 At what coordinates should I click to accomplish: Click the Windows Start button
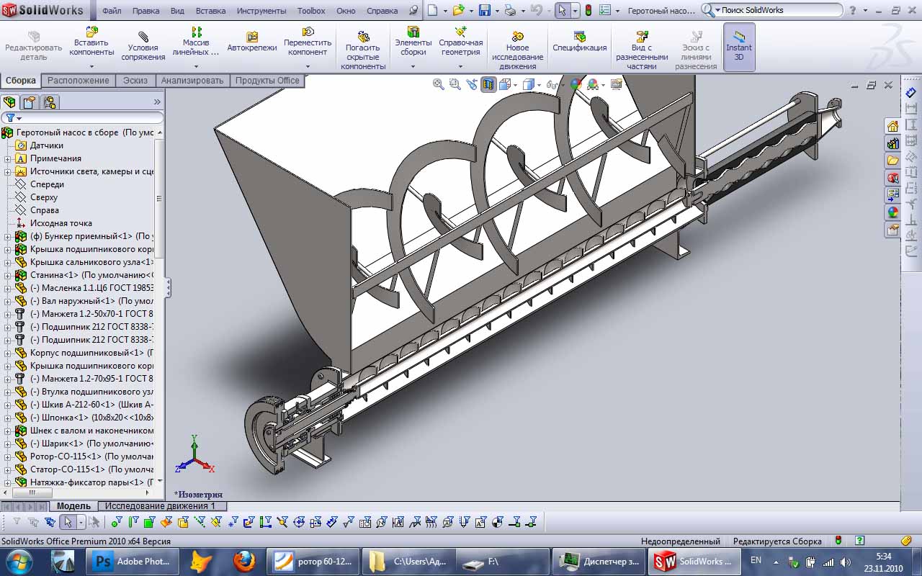(18, 561)
